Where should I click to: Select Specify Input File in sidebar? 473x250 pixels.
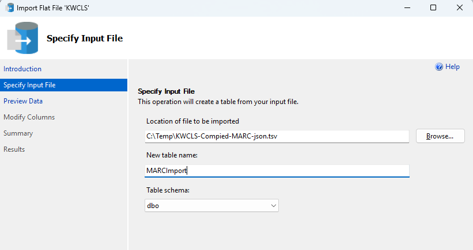click(x=63, y=85)
